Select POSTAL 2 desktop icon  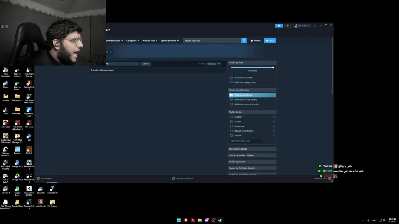[x=29, y=124]
